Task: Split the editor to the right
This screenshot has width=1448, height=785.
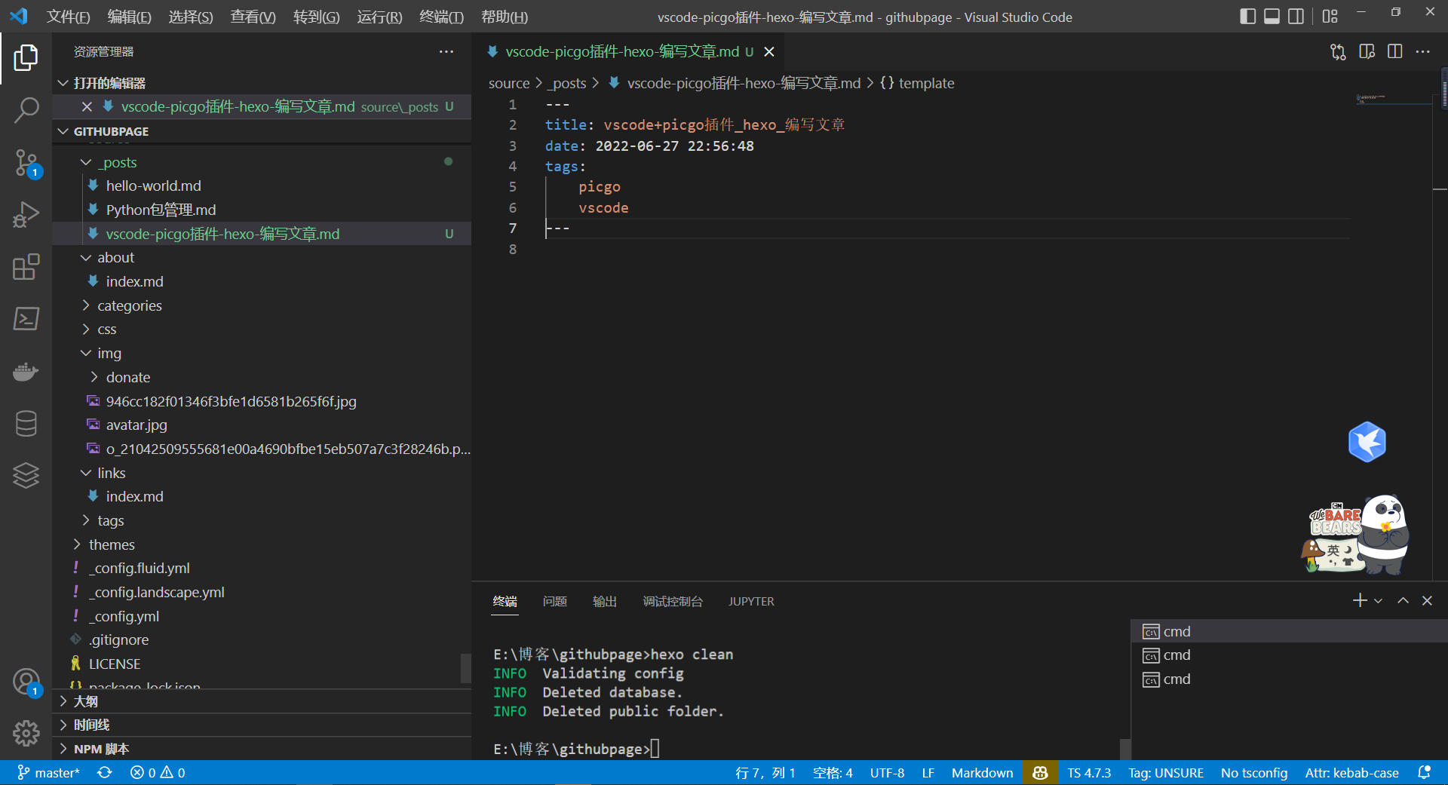Action: [x=1394, y=51]
